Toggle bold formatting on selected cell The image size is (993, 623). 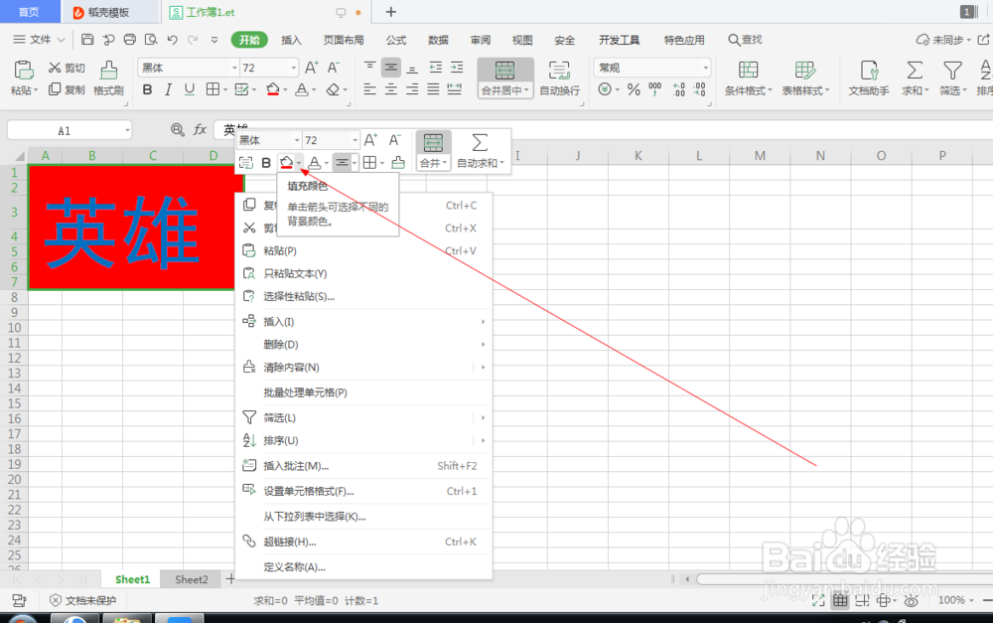(x=147, y=88)
